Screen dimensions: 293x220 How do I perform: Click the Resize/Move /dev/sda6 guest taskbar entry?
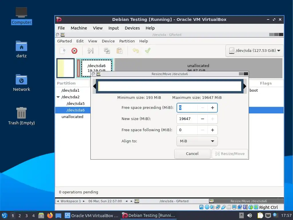pyautogui.click(x=246, y=201)
